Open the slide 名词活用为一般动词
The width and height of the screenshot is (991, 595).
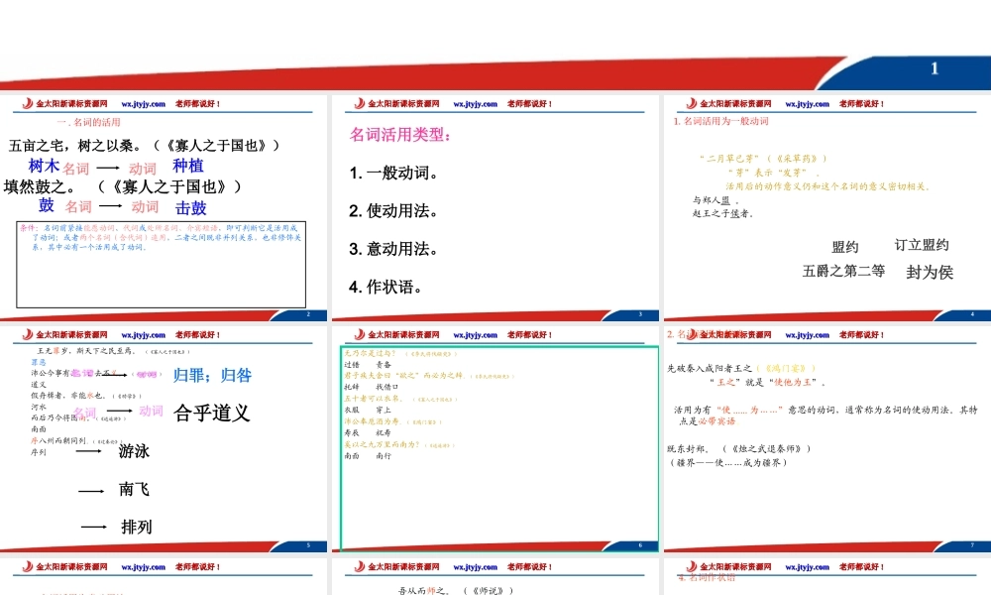pyautogui.click(x=826, y=208)
